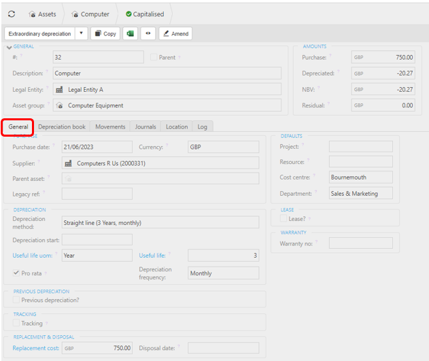Click the asset icon beside Computer Equipment
Image resolution: width=429 pixels, height=361 pixels.
(59, 105)
